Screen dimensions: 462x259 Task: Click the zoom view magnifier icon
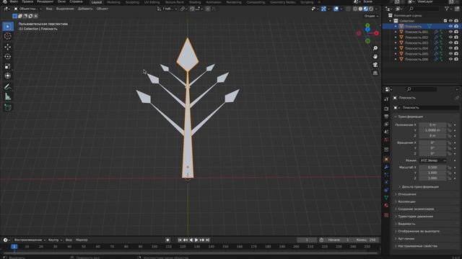click(x=375, y=48)
